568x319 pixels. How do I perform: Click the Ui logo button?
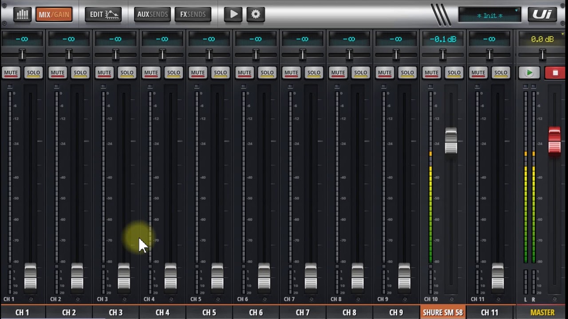pyautogui.click(x=542, y=14)
